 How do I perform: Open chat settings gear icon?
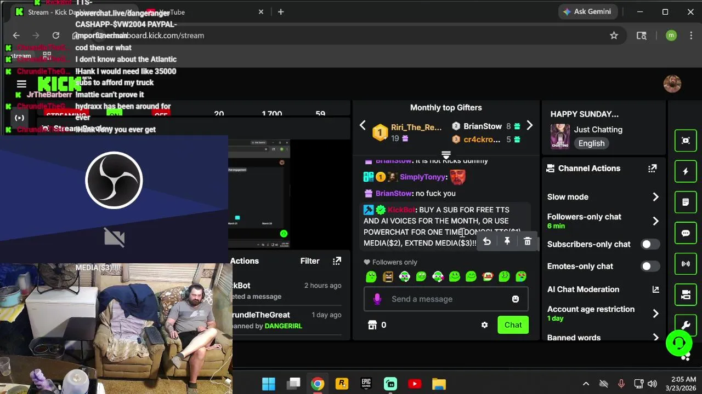point(484,325)
